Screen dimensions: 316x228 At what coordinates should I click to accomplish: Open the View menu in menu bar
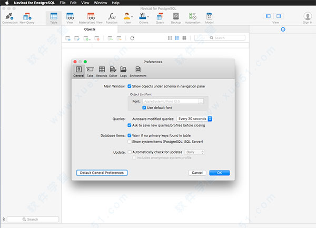click(x=85, y=3)
